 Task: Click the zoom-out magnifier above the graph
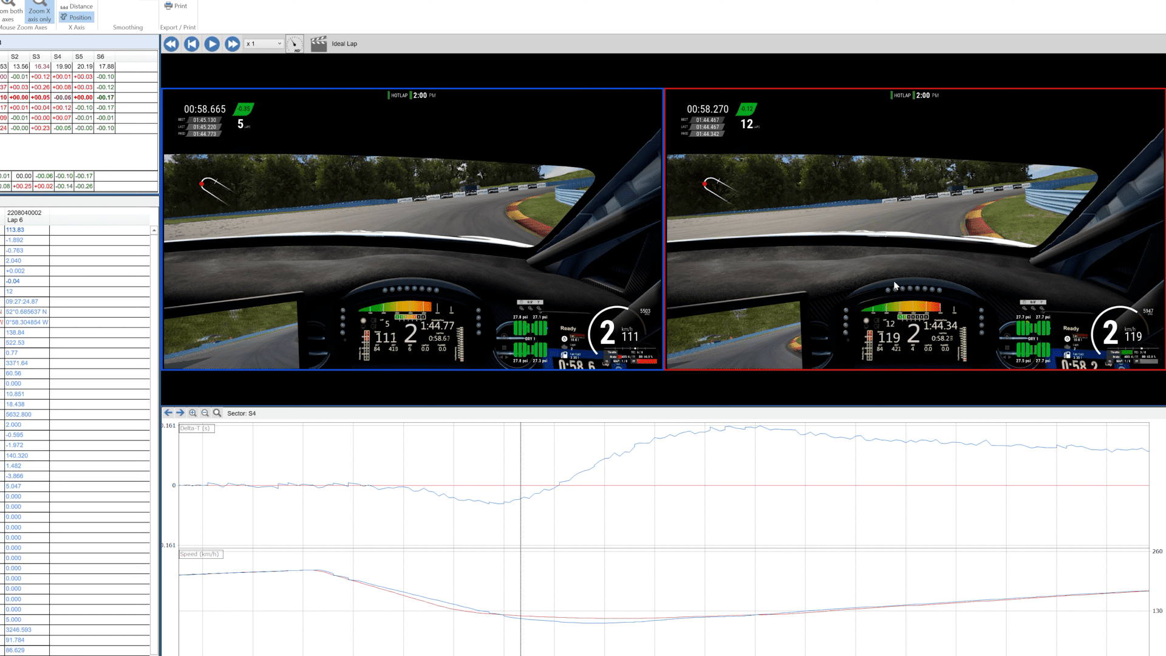tap(205, 412)
